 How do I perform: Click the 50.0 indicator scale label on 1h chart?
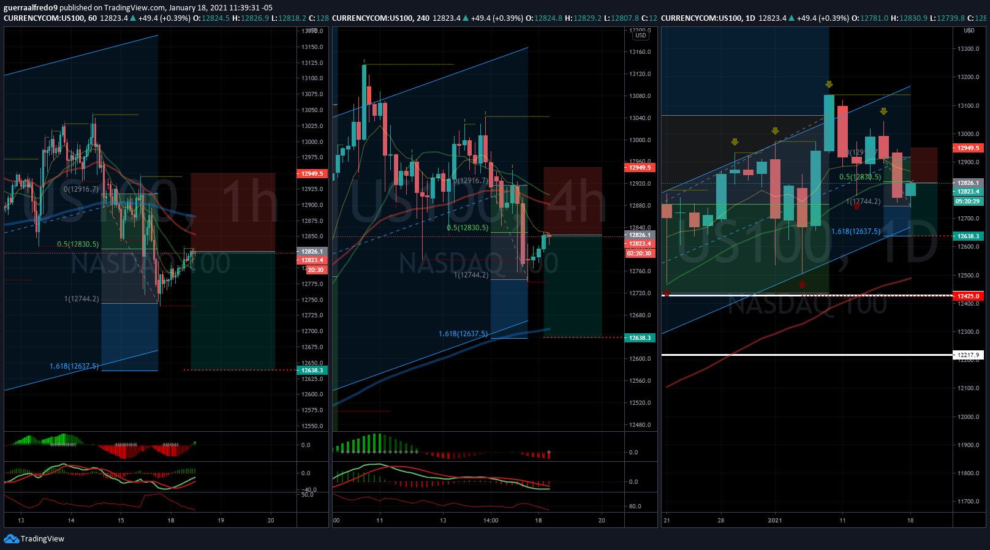coord(307,494)
